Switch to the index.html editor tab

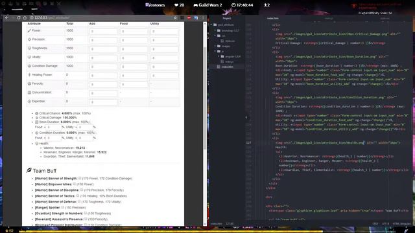pos(272,18)
